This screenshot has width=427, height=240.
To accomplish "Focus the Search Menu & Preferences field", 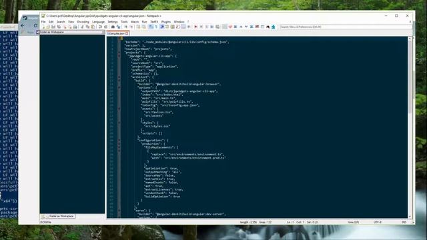I will point(346,27).
